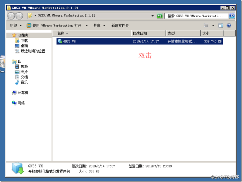The image size is (242, 182).
Task: Open the view options dropdown arrow
Action: pos(213,26)
